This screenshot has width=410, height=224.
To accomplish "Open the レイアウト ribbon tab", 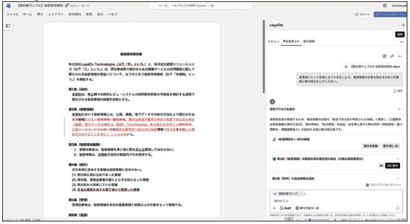I will (x=56, y=15).
